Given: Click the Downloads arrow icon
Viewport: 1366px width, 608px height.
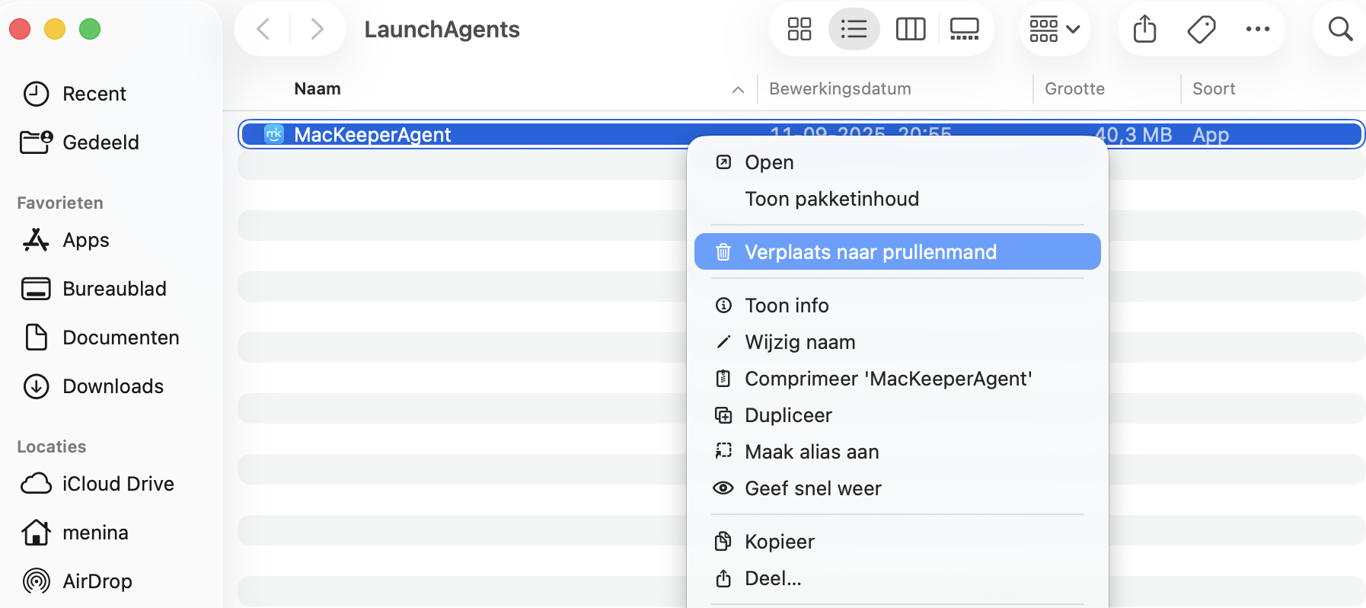Looking at the screenshot, I should 36,386.
